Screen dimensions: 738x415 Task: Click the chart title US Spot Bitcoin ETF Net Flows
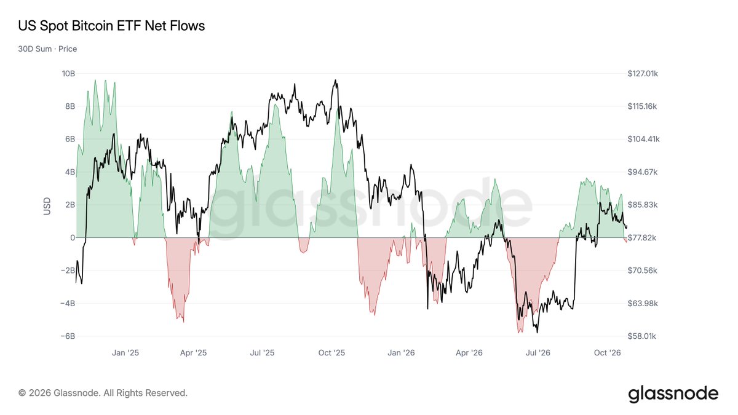pos(112,26)
